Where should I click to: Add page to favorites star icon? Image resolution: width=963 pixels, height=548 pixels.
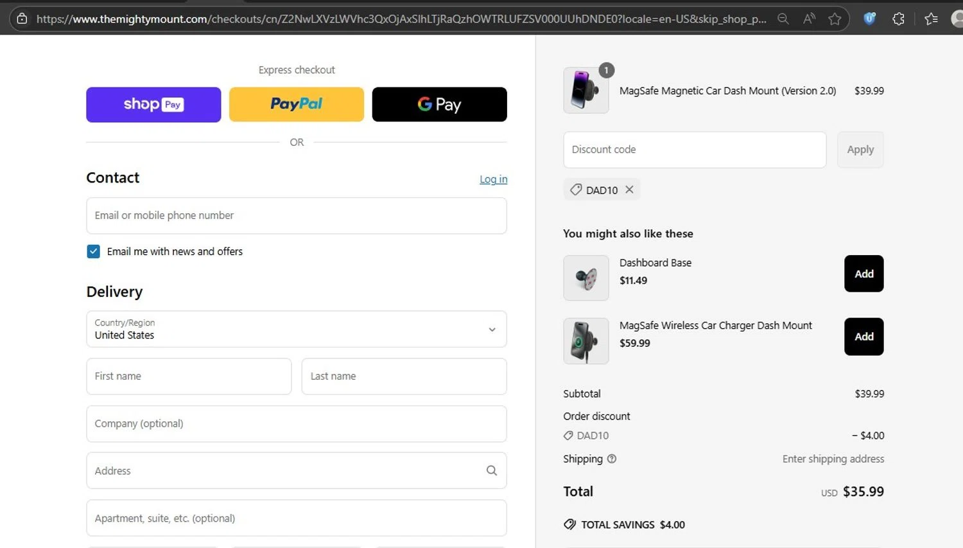pos(835,19)
